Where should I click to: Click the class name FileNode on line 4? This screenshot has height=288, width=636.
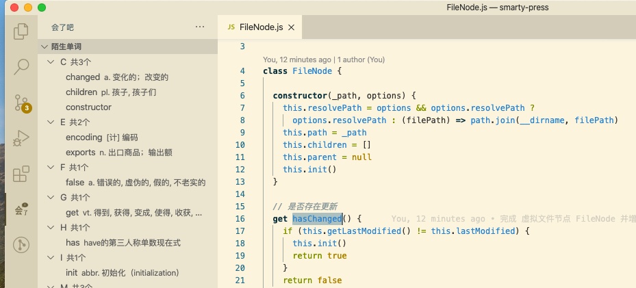point(312,71)
